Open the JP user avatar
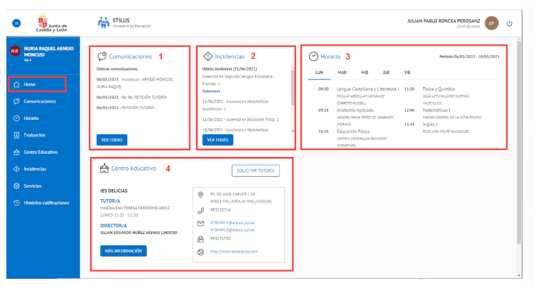The image size is (534, 287). tap(491, 23)
